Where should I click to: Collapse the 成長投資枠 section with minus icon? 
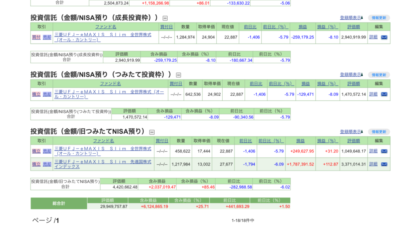click(x=165, y=18)
